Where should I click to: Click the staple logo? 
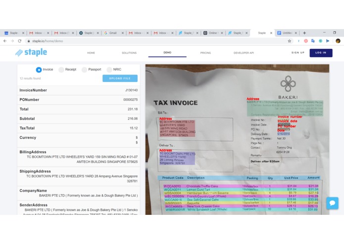(x=31, y=52)
